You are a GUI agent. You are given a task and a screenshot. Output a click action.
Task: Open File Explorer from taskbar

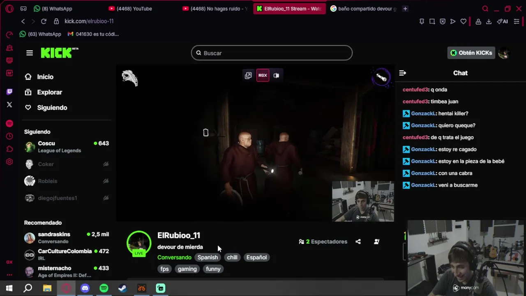47,288
